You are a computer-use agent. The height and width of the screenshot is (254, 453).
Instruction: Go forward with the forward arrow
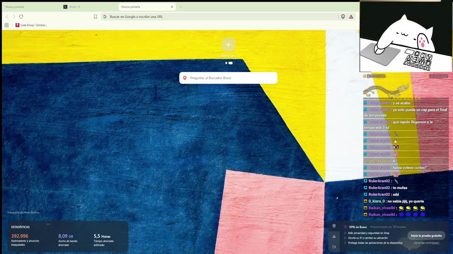tap(14, 17)
